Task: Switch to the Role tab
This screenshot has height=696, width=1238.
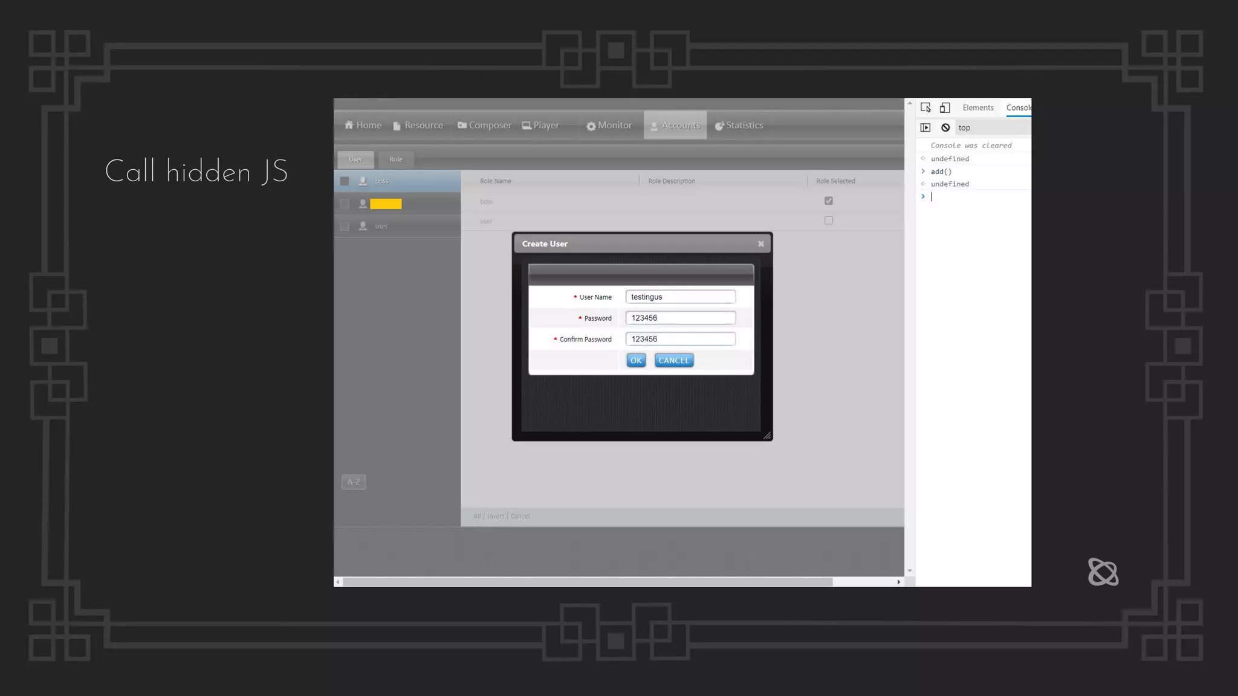Action: pos(396,159)
